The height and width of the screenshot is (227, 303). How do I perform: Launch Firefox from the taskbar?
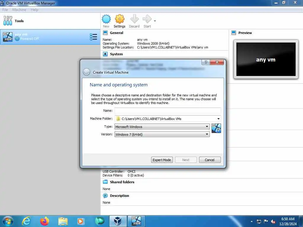[x=45, y=221]
